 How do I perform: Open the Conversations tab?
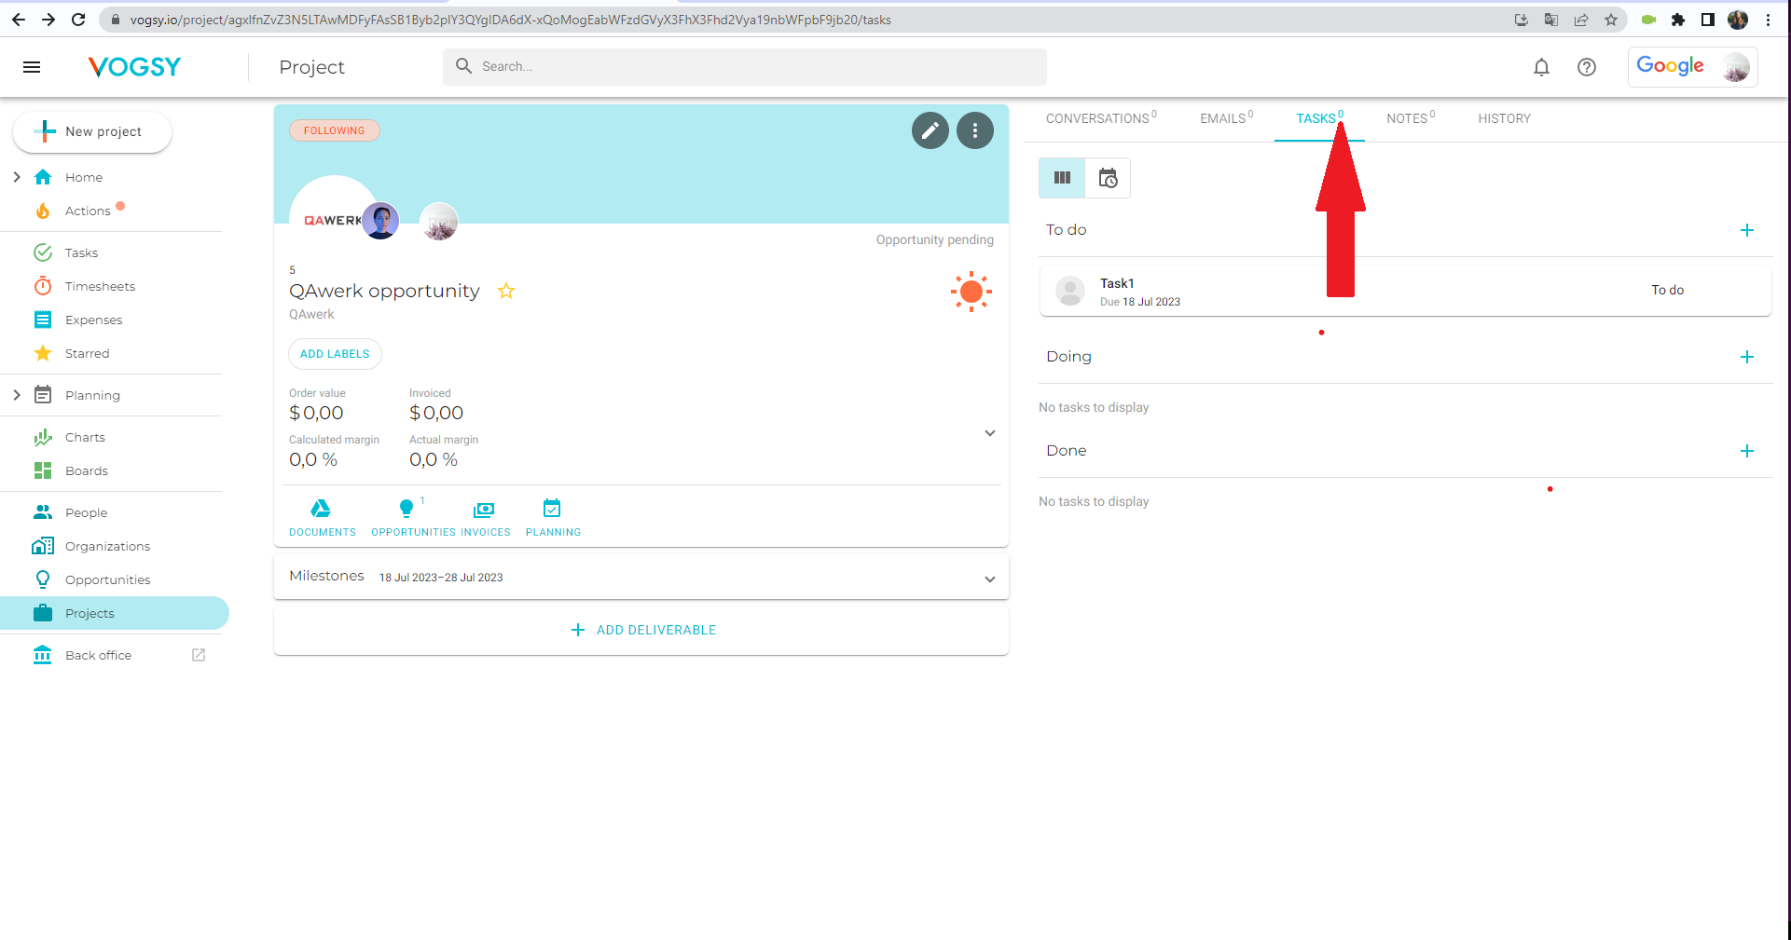pos(1101,118)
